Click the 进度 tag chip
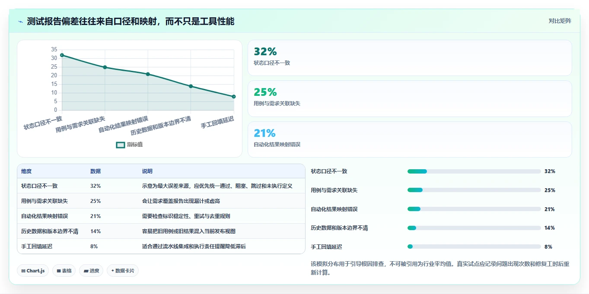The width and height of the screenshot is (589, 294). tap(91, 271)
